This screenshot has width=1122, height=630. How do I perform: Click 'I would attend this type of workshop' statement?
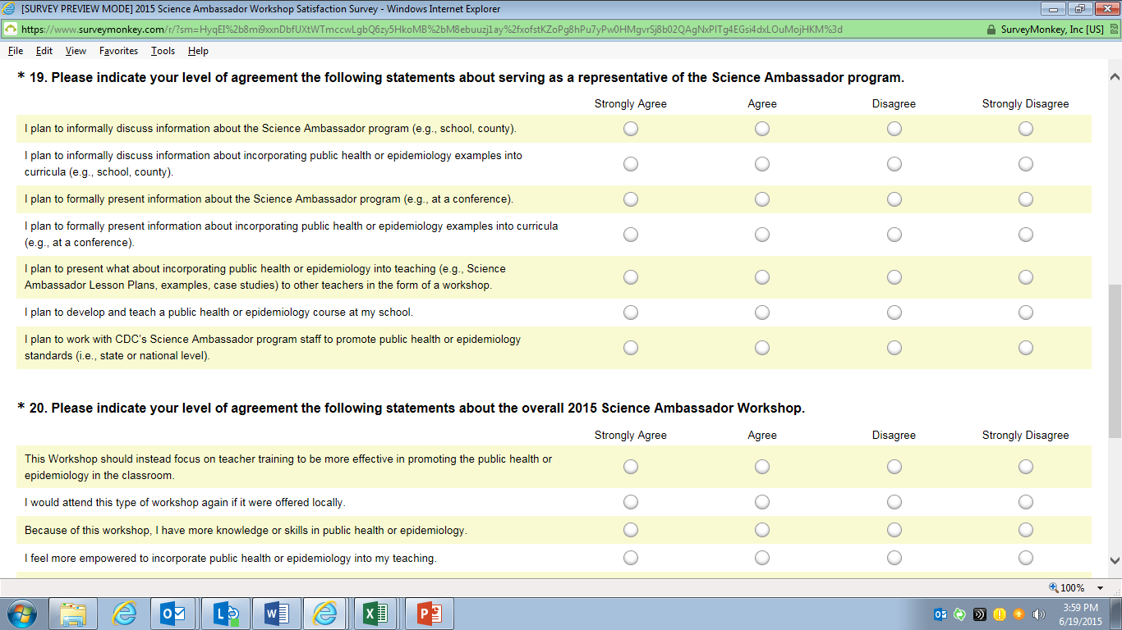pos(185,502)
